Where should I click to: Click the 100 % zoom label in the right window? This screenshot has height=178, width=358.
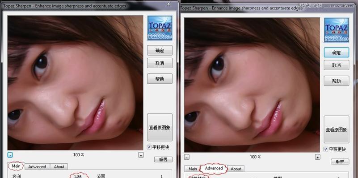click(x=255, y=157)
